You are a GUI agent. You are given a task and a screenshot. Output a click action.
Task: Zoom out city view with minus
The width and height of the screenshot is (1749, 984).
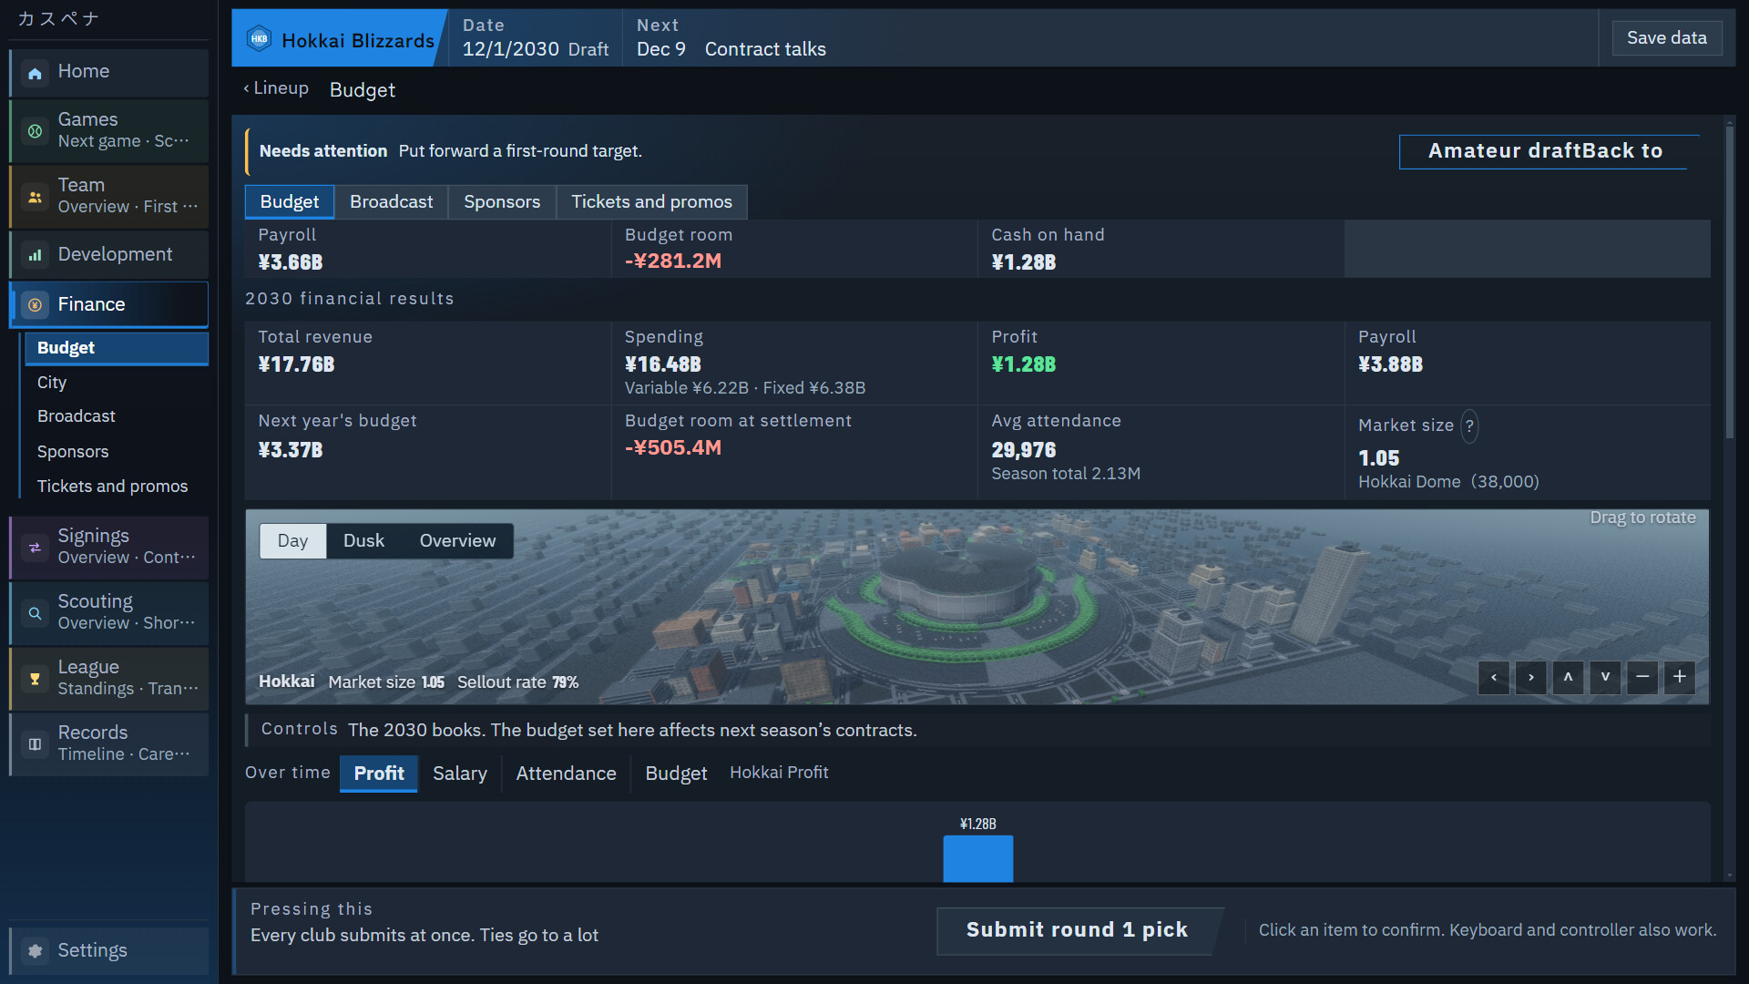(1642, 677)
